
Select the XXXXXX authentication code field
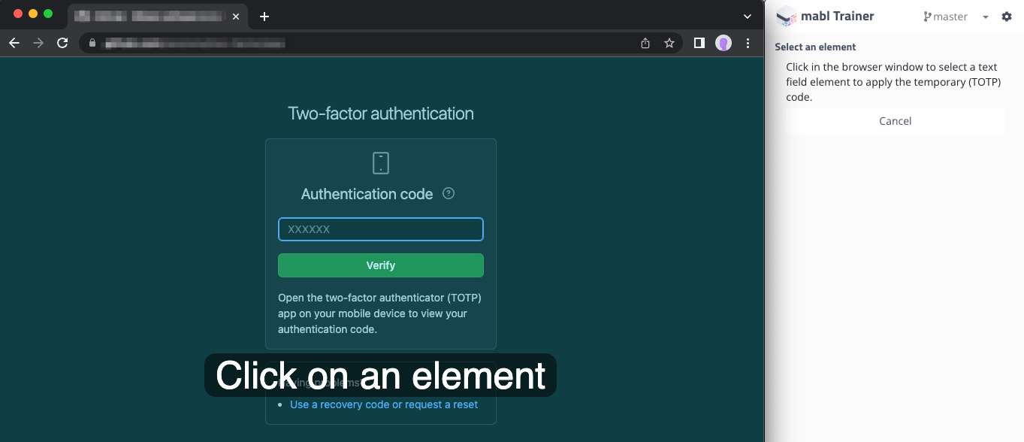pyautogui.click(x=381, y=229)
